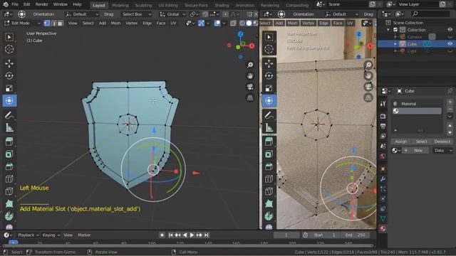
Task: Open the Material properties tab
Action: coord(383,229)
